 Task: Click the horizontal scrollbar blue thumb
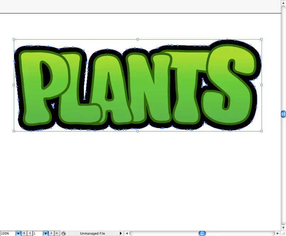202,233
